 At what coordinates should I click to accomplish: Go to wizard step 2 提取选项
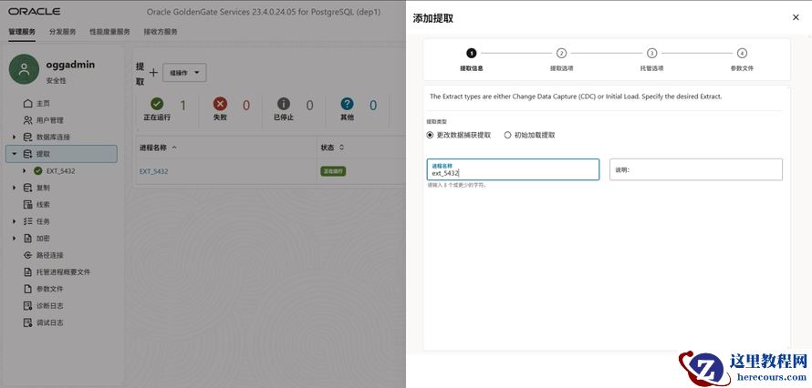[561, 53]
